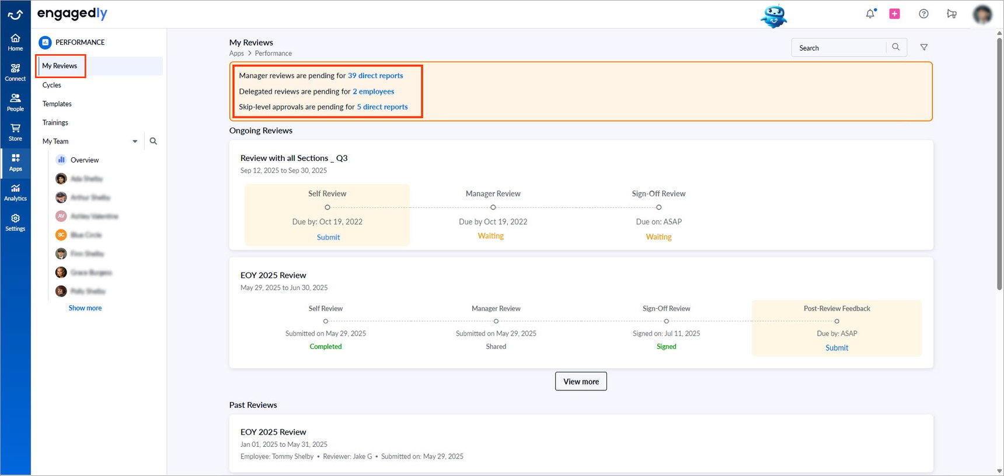Screen dimensions: 1004x476
Task: Click Show more under My Team
Action: click(x=85, y=308)
